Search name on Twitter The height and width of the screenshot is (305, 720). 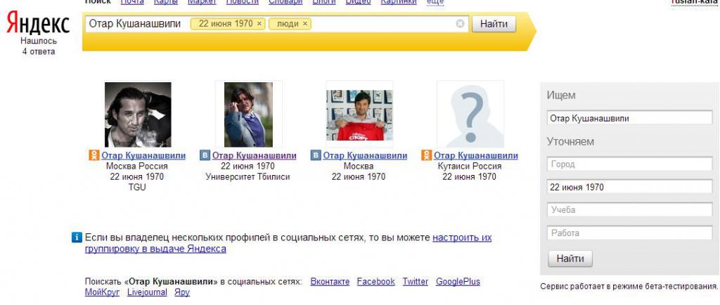(415, 282)
